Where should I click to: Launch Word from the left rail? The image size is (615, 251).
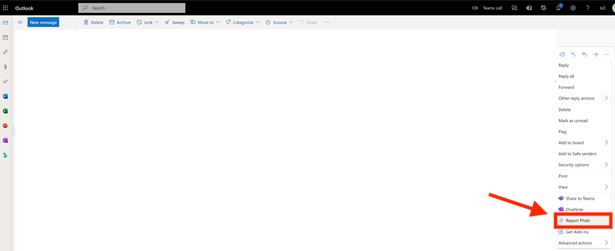[5, 96]
